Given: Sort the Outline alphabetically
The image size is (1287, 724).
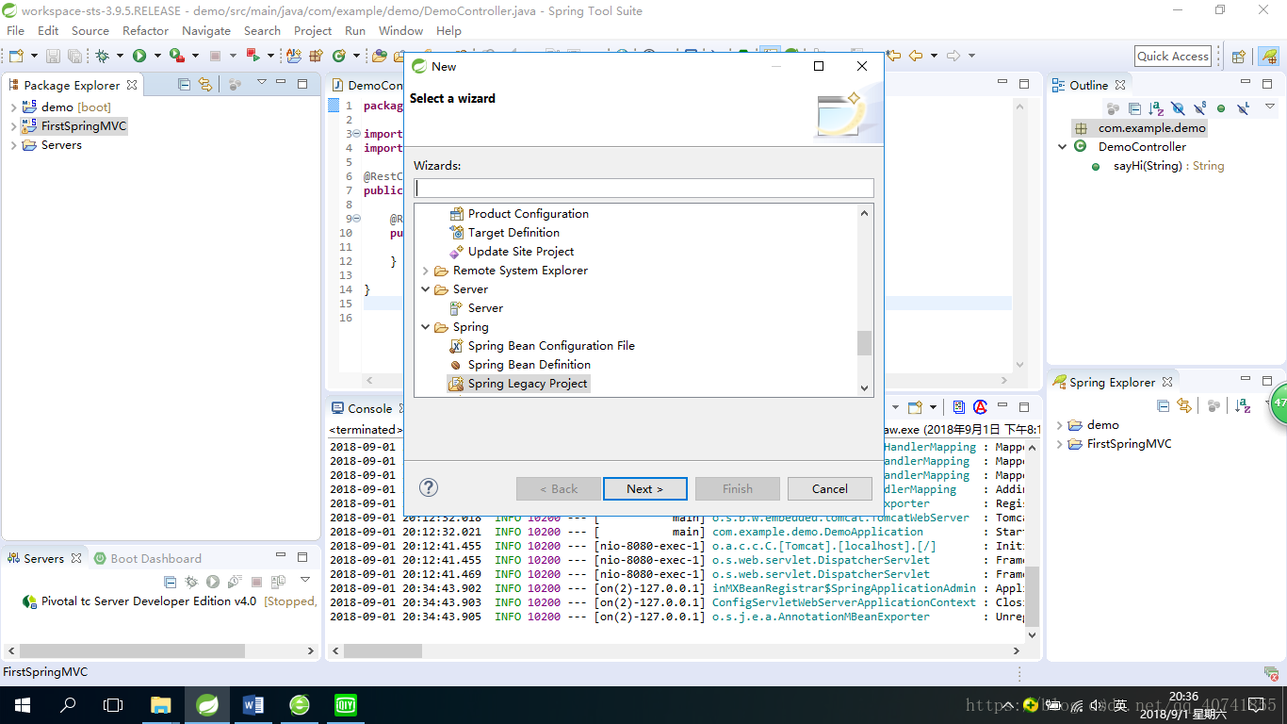Looking at the screenshot, I should point(1156,108).
